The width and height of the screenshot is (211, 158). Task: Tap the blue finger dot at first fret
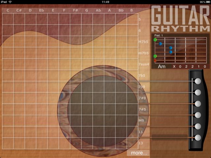[160, 44]
